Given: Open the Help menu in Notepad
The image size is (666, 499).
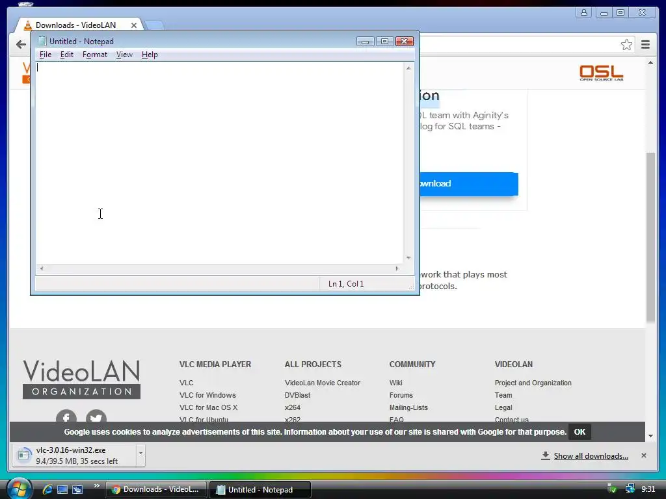Looking at the screenshot, I should [x=150, y=55].
